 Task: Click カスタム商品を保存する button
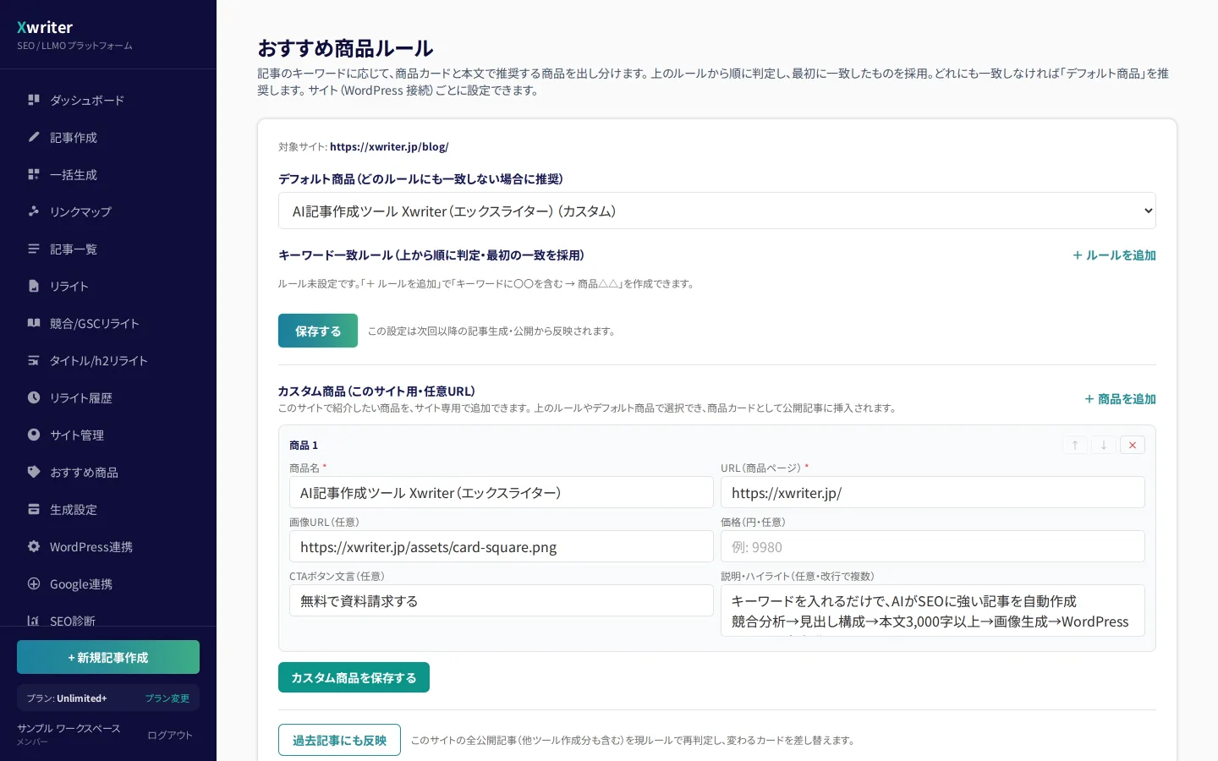[354, 677]
